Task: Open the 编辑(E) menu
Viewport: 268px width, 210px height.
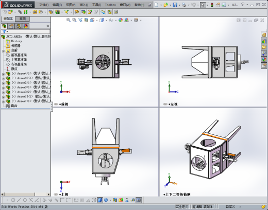Action: tap(57, 5)
